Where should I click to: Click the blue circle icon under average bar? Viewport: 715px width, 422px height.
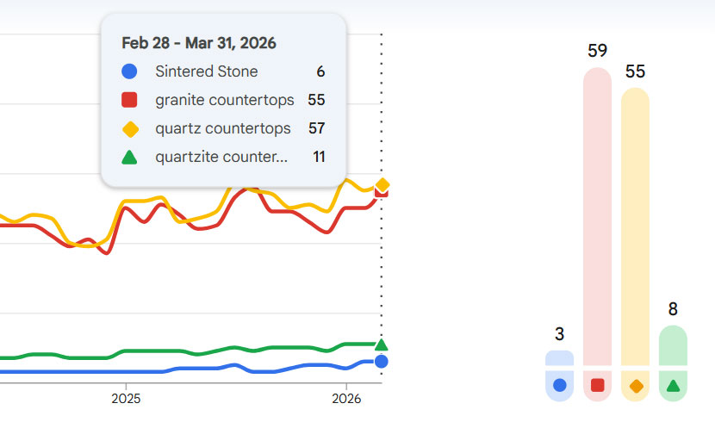pyautogui.click(x=559, y=385)
